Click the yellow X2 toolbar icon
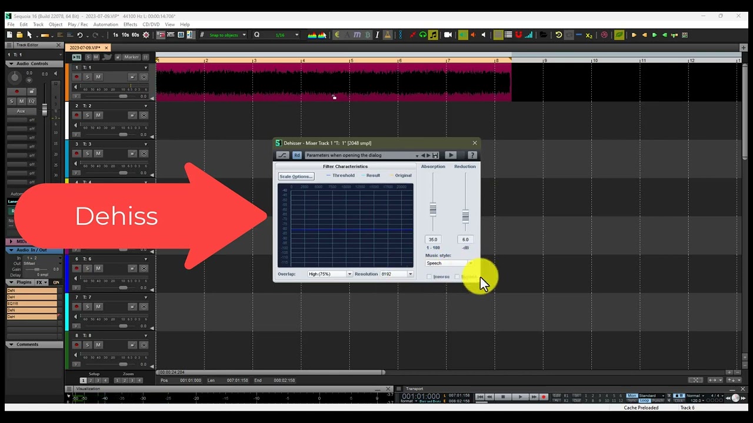 click(x=589, y=35)
